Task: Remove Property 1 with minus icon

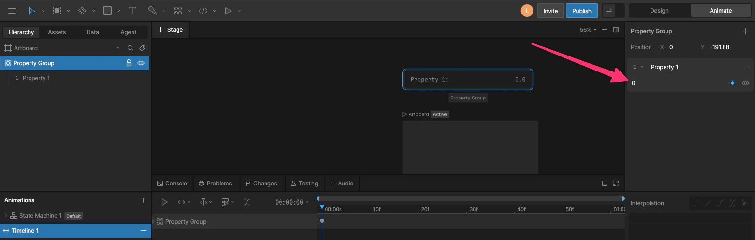Action: (746, 67)
